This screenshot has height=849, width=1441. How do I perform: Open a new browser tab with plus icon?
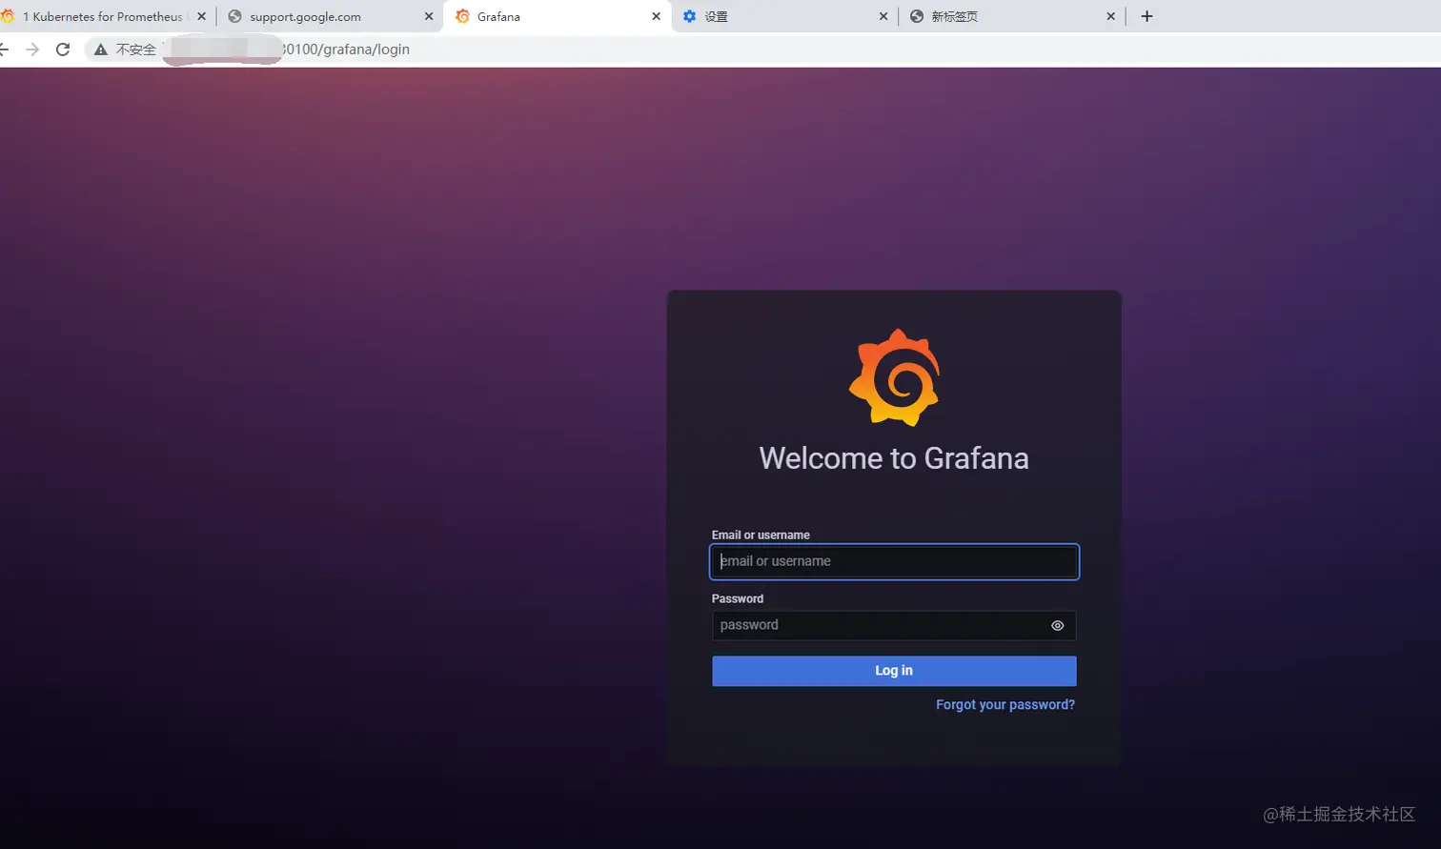pos(1147,16)
